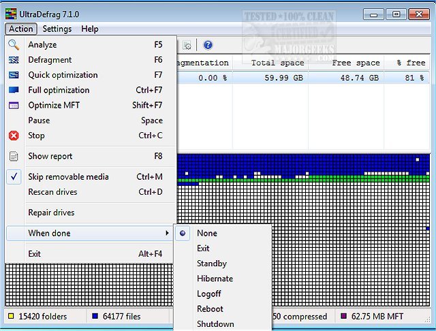Expand the When done submenu arrow
This screenshot has width=436, height=331.
point(167,233)
